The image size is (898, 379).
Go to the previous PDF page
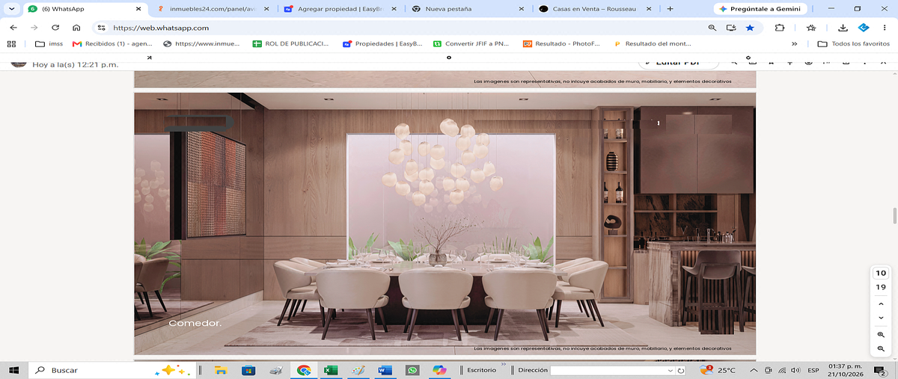click(881, 304)
